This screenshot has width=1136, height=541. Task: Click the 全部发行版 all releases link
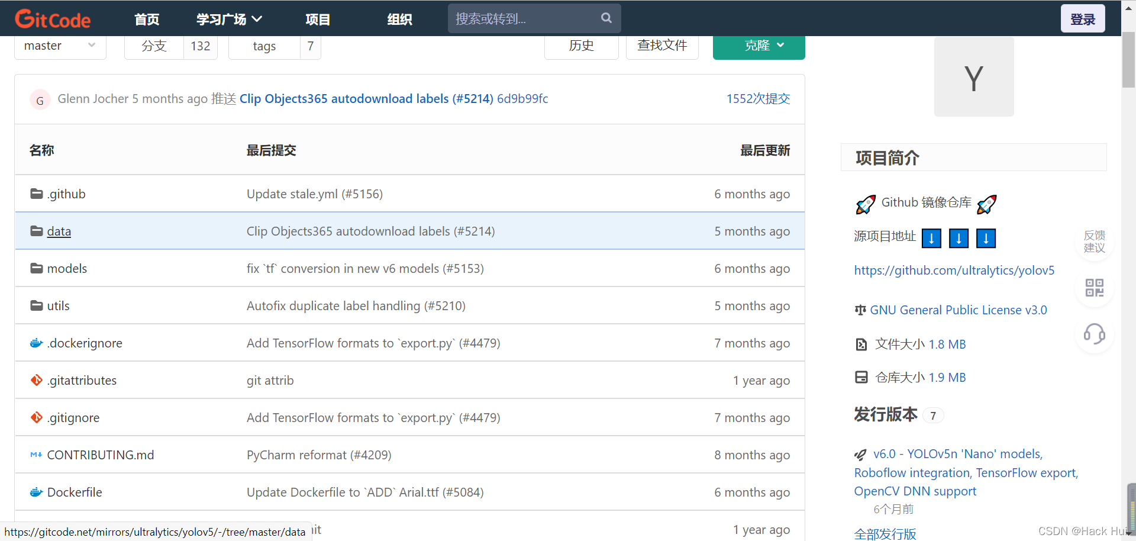click(885, 534)
